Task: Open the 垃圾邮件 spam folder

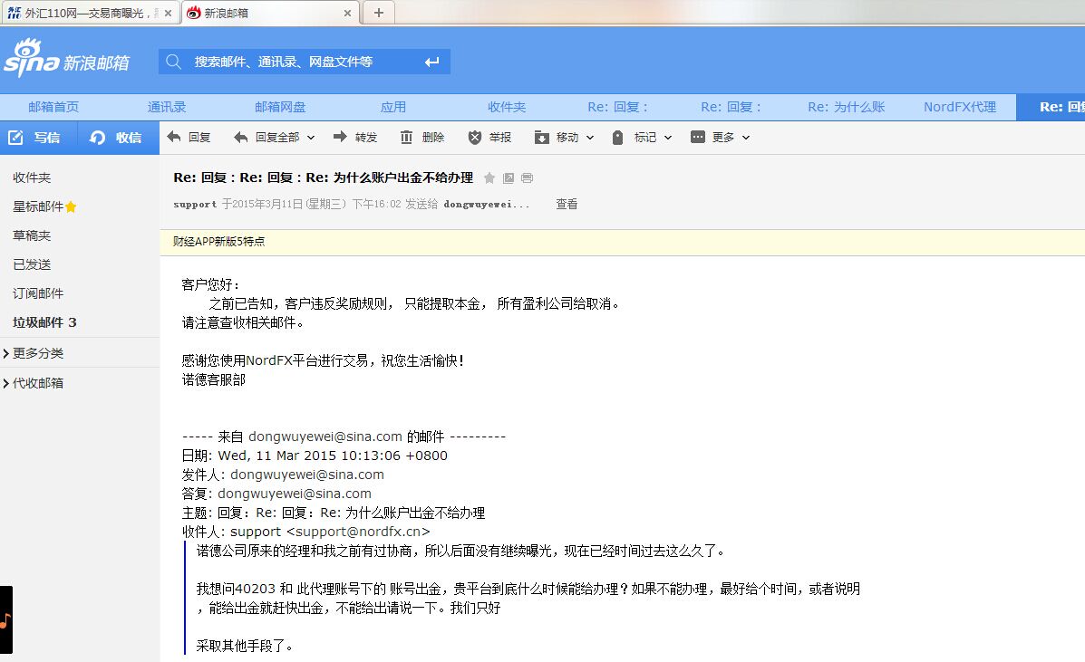Action: click(44, 322)
